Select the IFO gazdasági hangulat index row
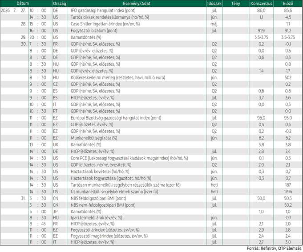The height and width of the screenshot is (252, 303). click(151, 10)
